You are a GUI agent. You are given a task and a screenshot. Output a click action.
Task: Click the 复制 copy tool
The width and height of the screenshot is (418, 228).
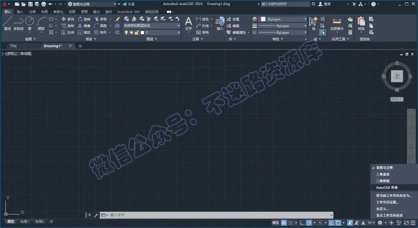pyautogui.click(x=68, y=26)
